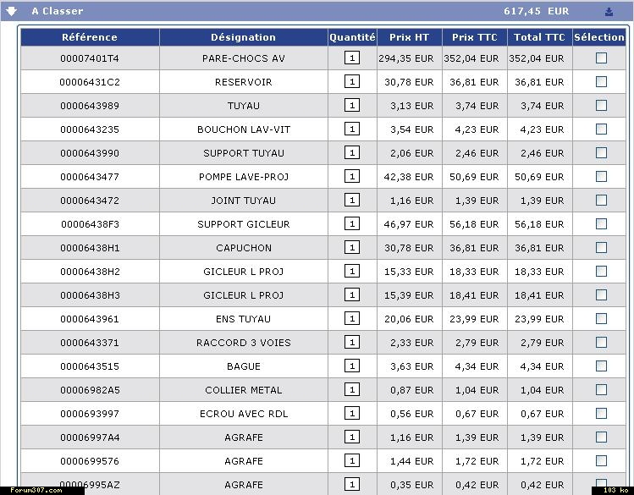Screen dimensions: 634x495
Task: Click the Total TTC column header
Action: tap(540, 37)
